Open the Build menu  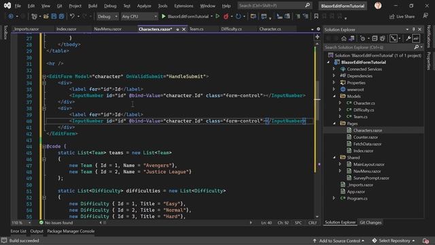pos(92,5)
